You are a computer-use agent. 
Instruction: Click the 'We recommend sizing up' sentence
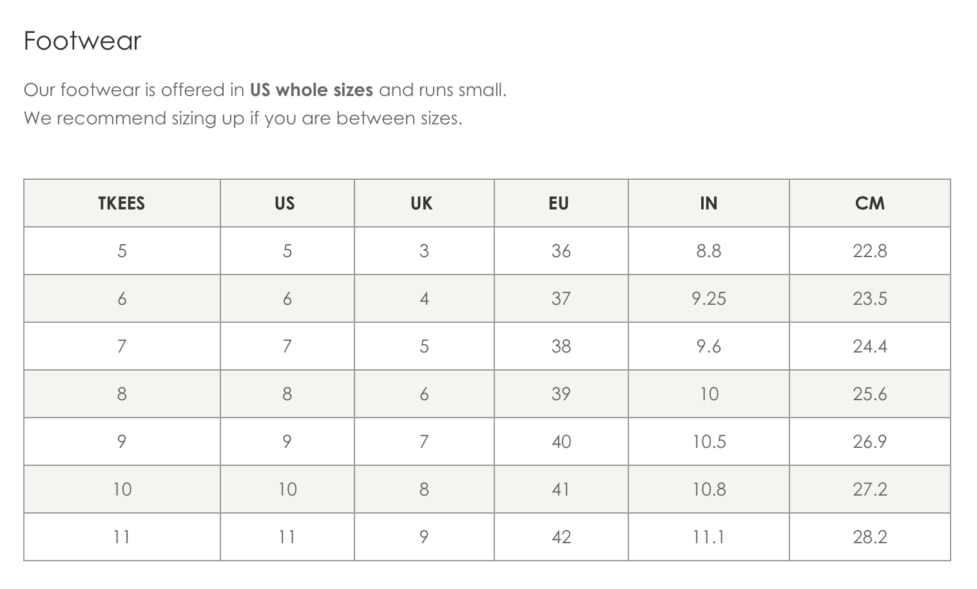click(243, 119)
